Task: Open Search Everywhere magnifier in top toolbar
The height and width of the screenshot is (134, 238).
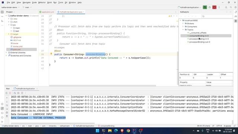Action: click(231, 7)
